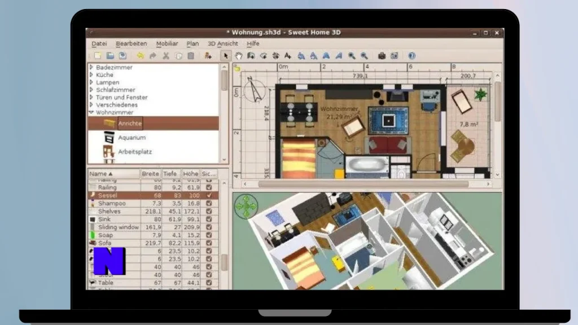Expand the Badezimmer catalog category
Image resolution: width=578 pixels, height=325 pixels.
[x=91, y=68]
